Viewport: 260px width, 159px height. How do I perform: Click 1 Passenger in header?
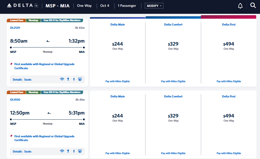click(127, 6)
